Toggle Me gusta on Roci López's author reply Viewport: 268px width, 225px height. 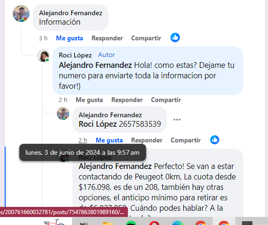(89, 100)
